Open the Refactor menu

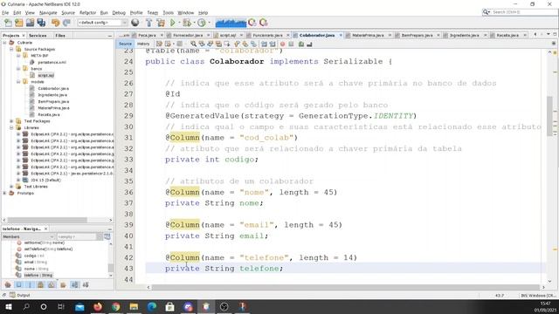pos(87,12)
